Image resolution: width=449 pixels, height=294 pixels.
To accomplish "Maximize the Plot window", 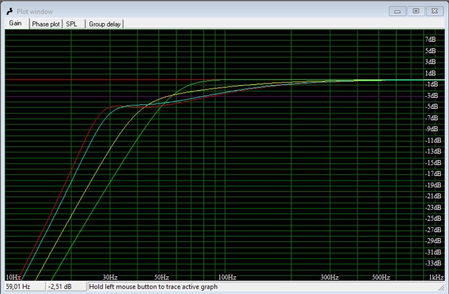I will coord(416,11).
